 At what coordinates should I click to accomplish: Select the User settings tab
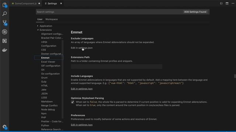40,19
